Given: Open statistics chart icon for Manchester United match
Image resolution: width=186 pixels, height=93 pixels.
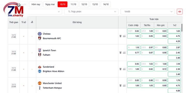Looking at the screenshot, I should pyautogui.click(x=124, y=86).
